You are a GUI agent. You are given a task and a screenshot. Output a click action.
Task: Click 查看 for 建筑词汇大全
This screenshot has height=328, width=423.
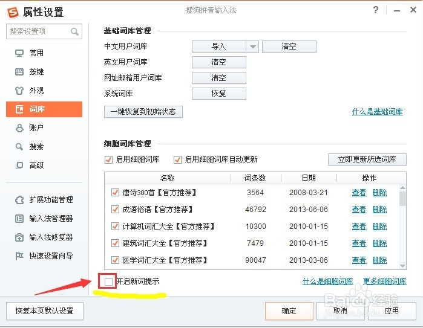click(359, 243)
